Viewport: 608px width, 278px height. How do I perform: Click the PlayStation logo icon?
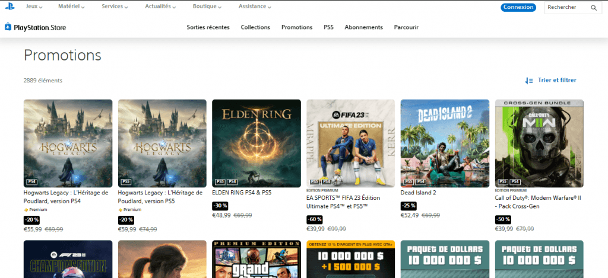point(9,6)
